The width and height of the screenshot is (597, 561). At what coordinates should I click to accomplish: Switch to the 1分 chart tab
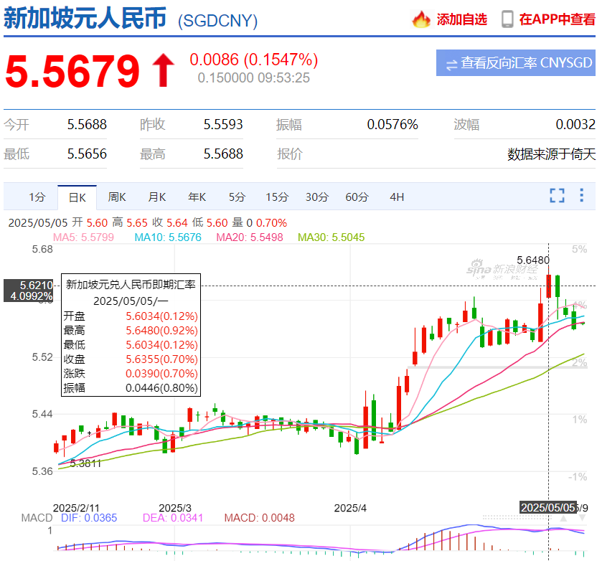[37, 197]
